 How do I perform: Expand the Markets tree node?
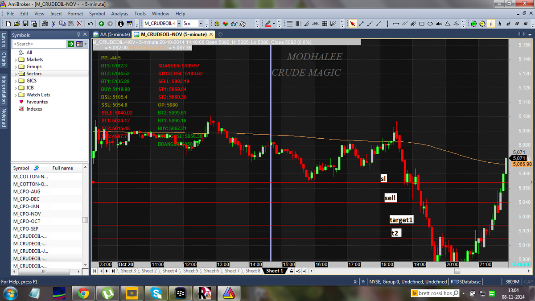click(x=16, y=59)
